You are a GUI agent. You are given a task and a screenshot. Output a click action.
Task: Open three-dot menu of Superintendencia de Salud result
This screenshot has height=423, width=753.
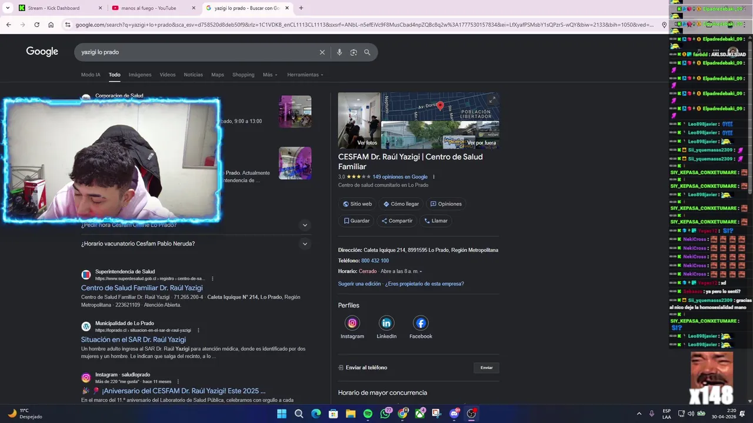212,278
